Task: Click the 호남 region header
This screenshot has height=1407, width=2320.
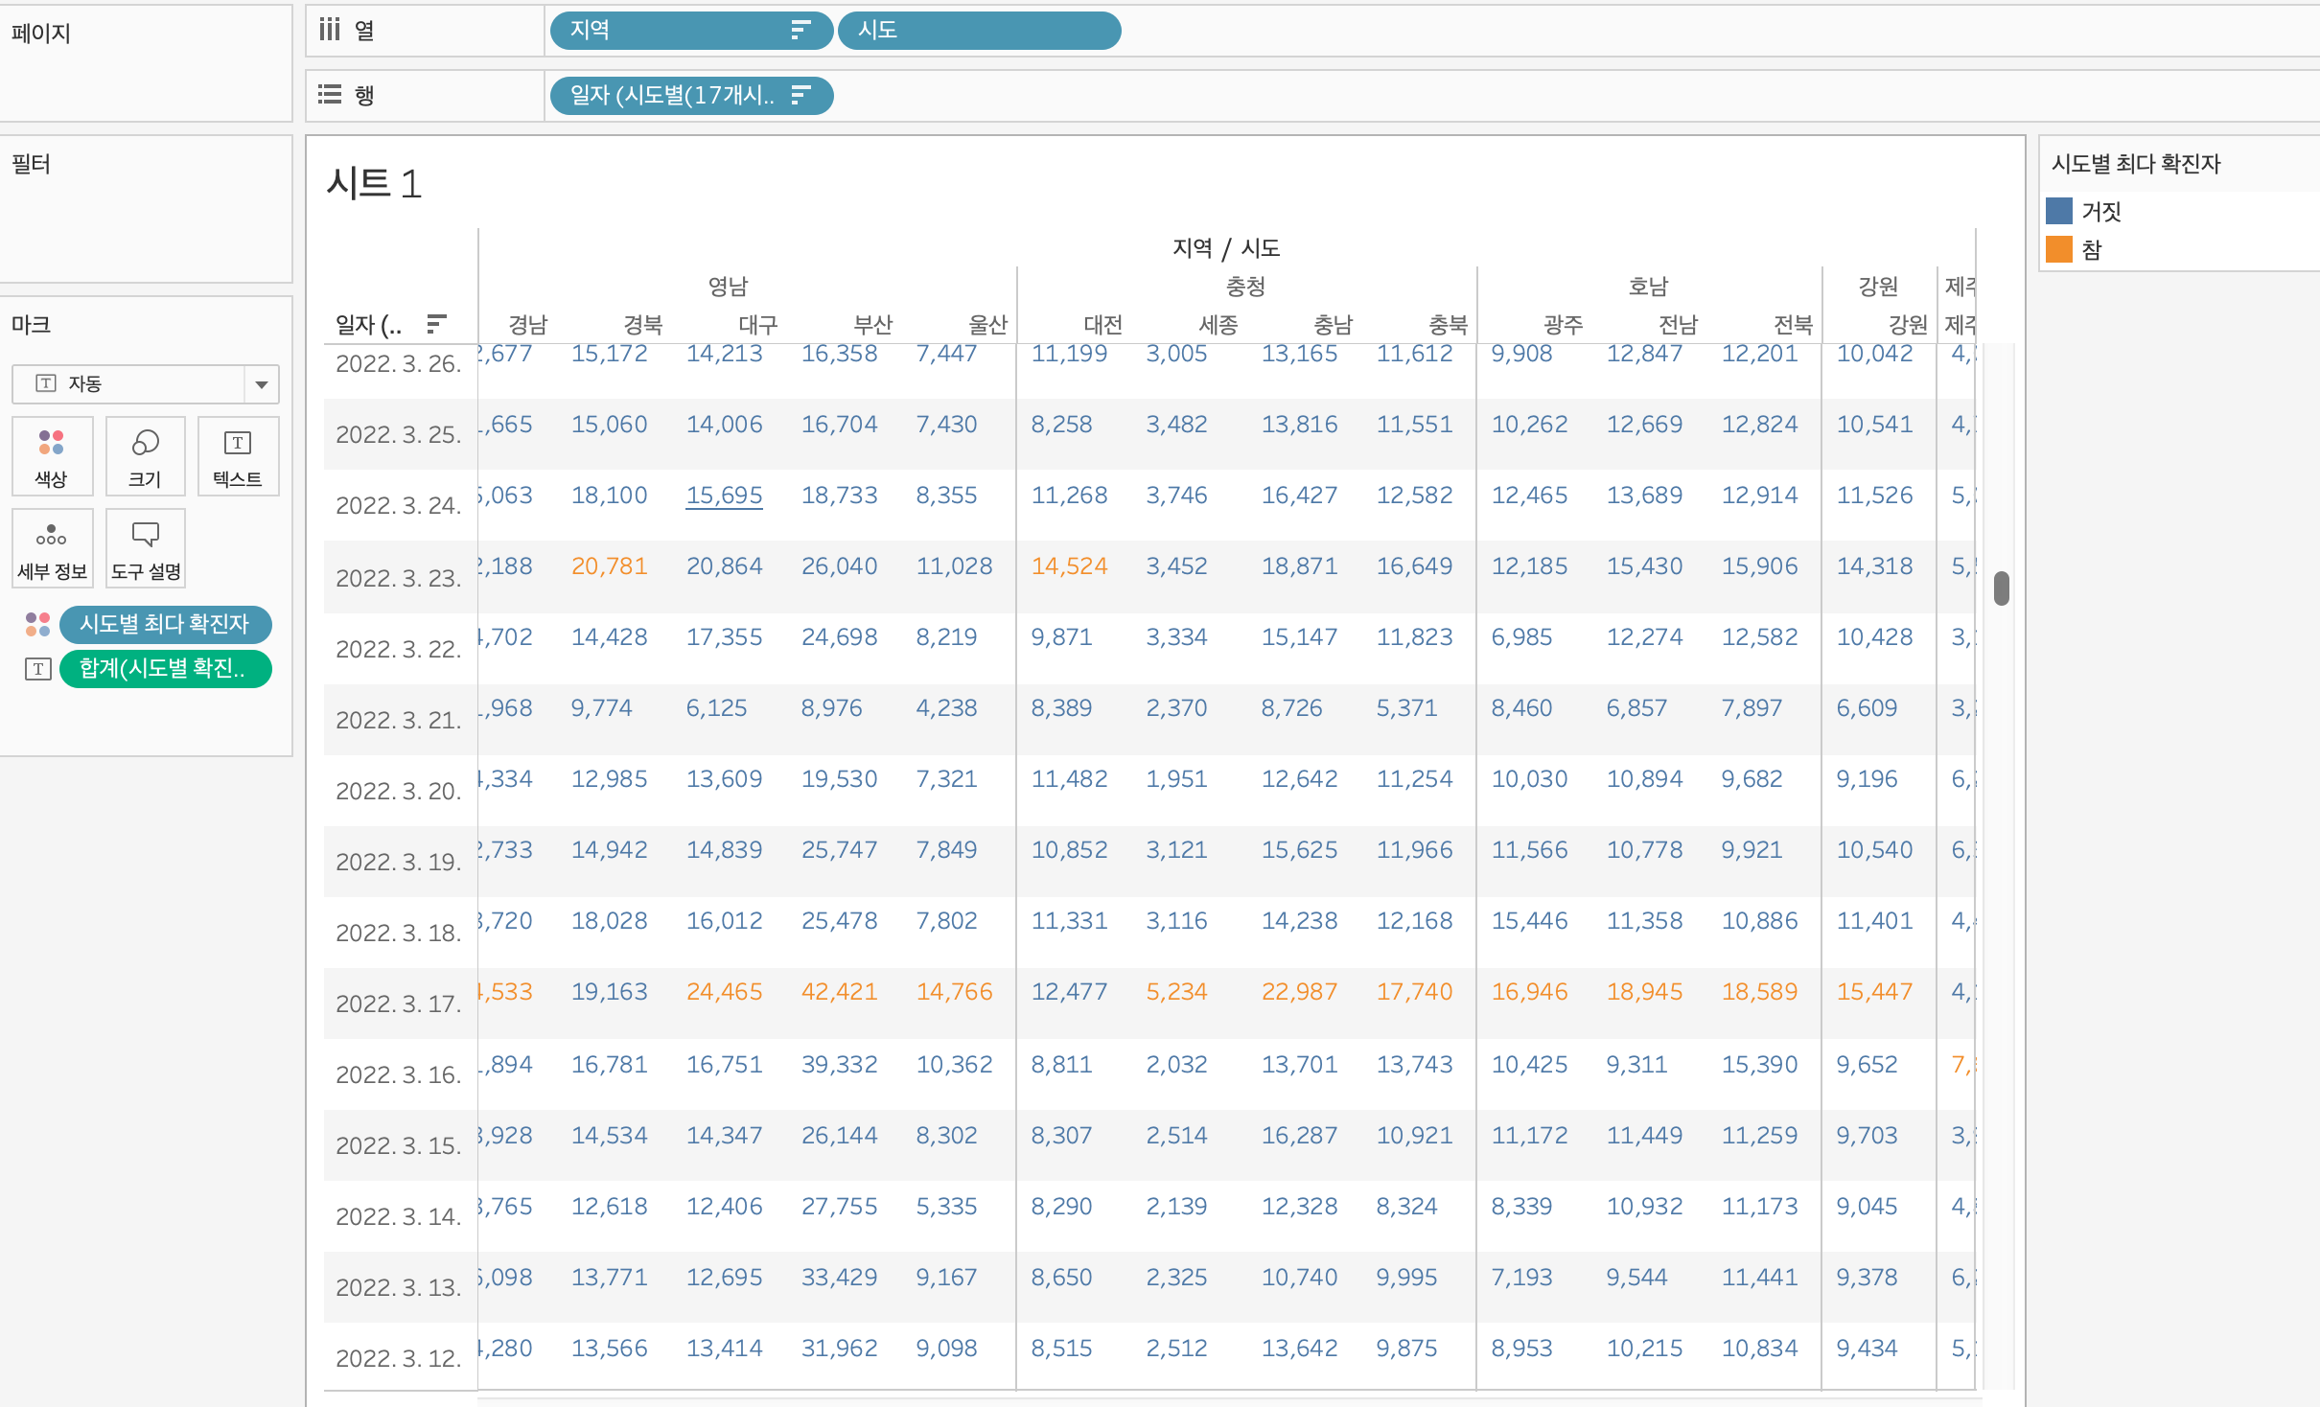Action: [x=1648, y=286]
